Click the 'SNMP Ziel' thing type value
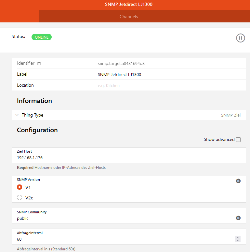 230,115
